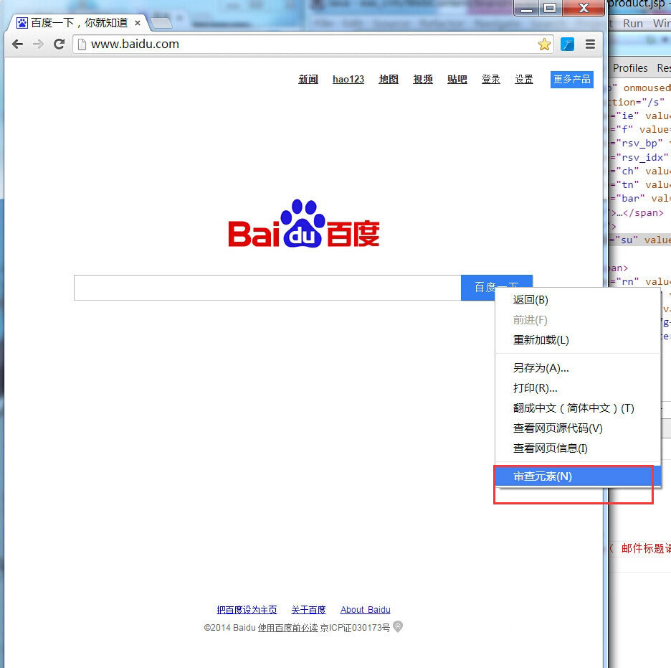Image resolution: width=671 pixels, height=668 pixels.
Task: Select 翻成中文（简体中文）(T) menu entry
Action: (x=578, y=408)
